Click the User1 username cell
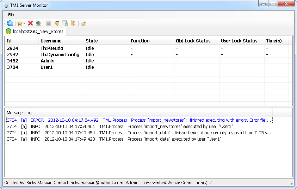The height and width of the screenshot is (189, 297). (x=47, y=67)
